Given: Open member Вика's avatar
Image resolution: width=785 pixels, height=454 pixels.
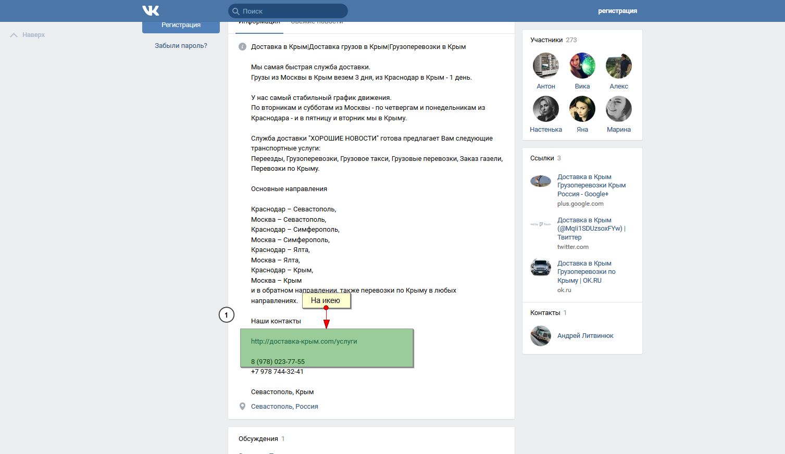Looking at the screenshot, I should [x=582, y=66].
